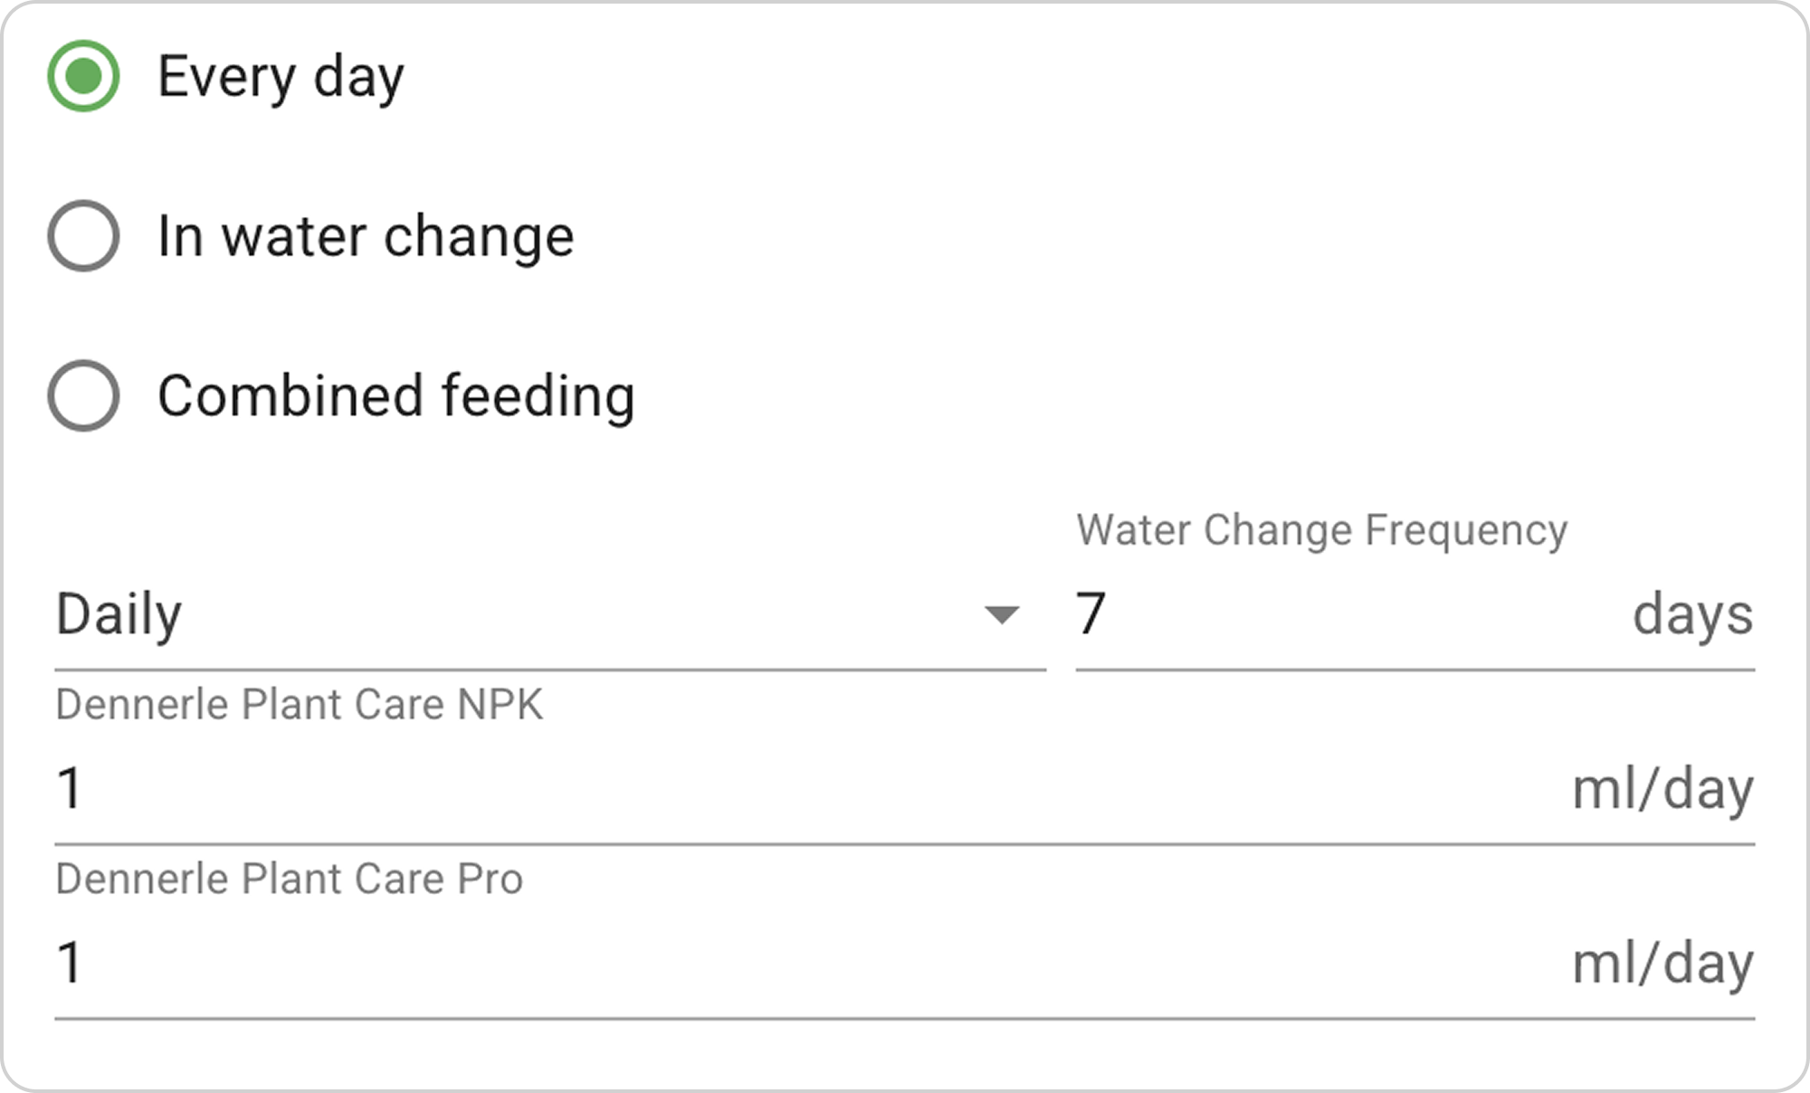Click the 'days' unit suffix
Viewport: 1810px width, 1093px height.
tap(1692, 614)
